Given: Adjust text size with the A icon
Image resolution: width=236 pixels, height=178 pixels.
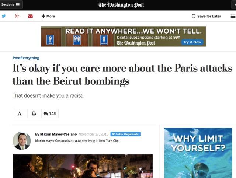Looking at the screenshot, I should (x=20, y=114).
